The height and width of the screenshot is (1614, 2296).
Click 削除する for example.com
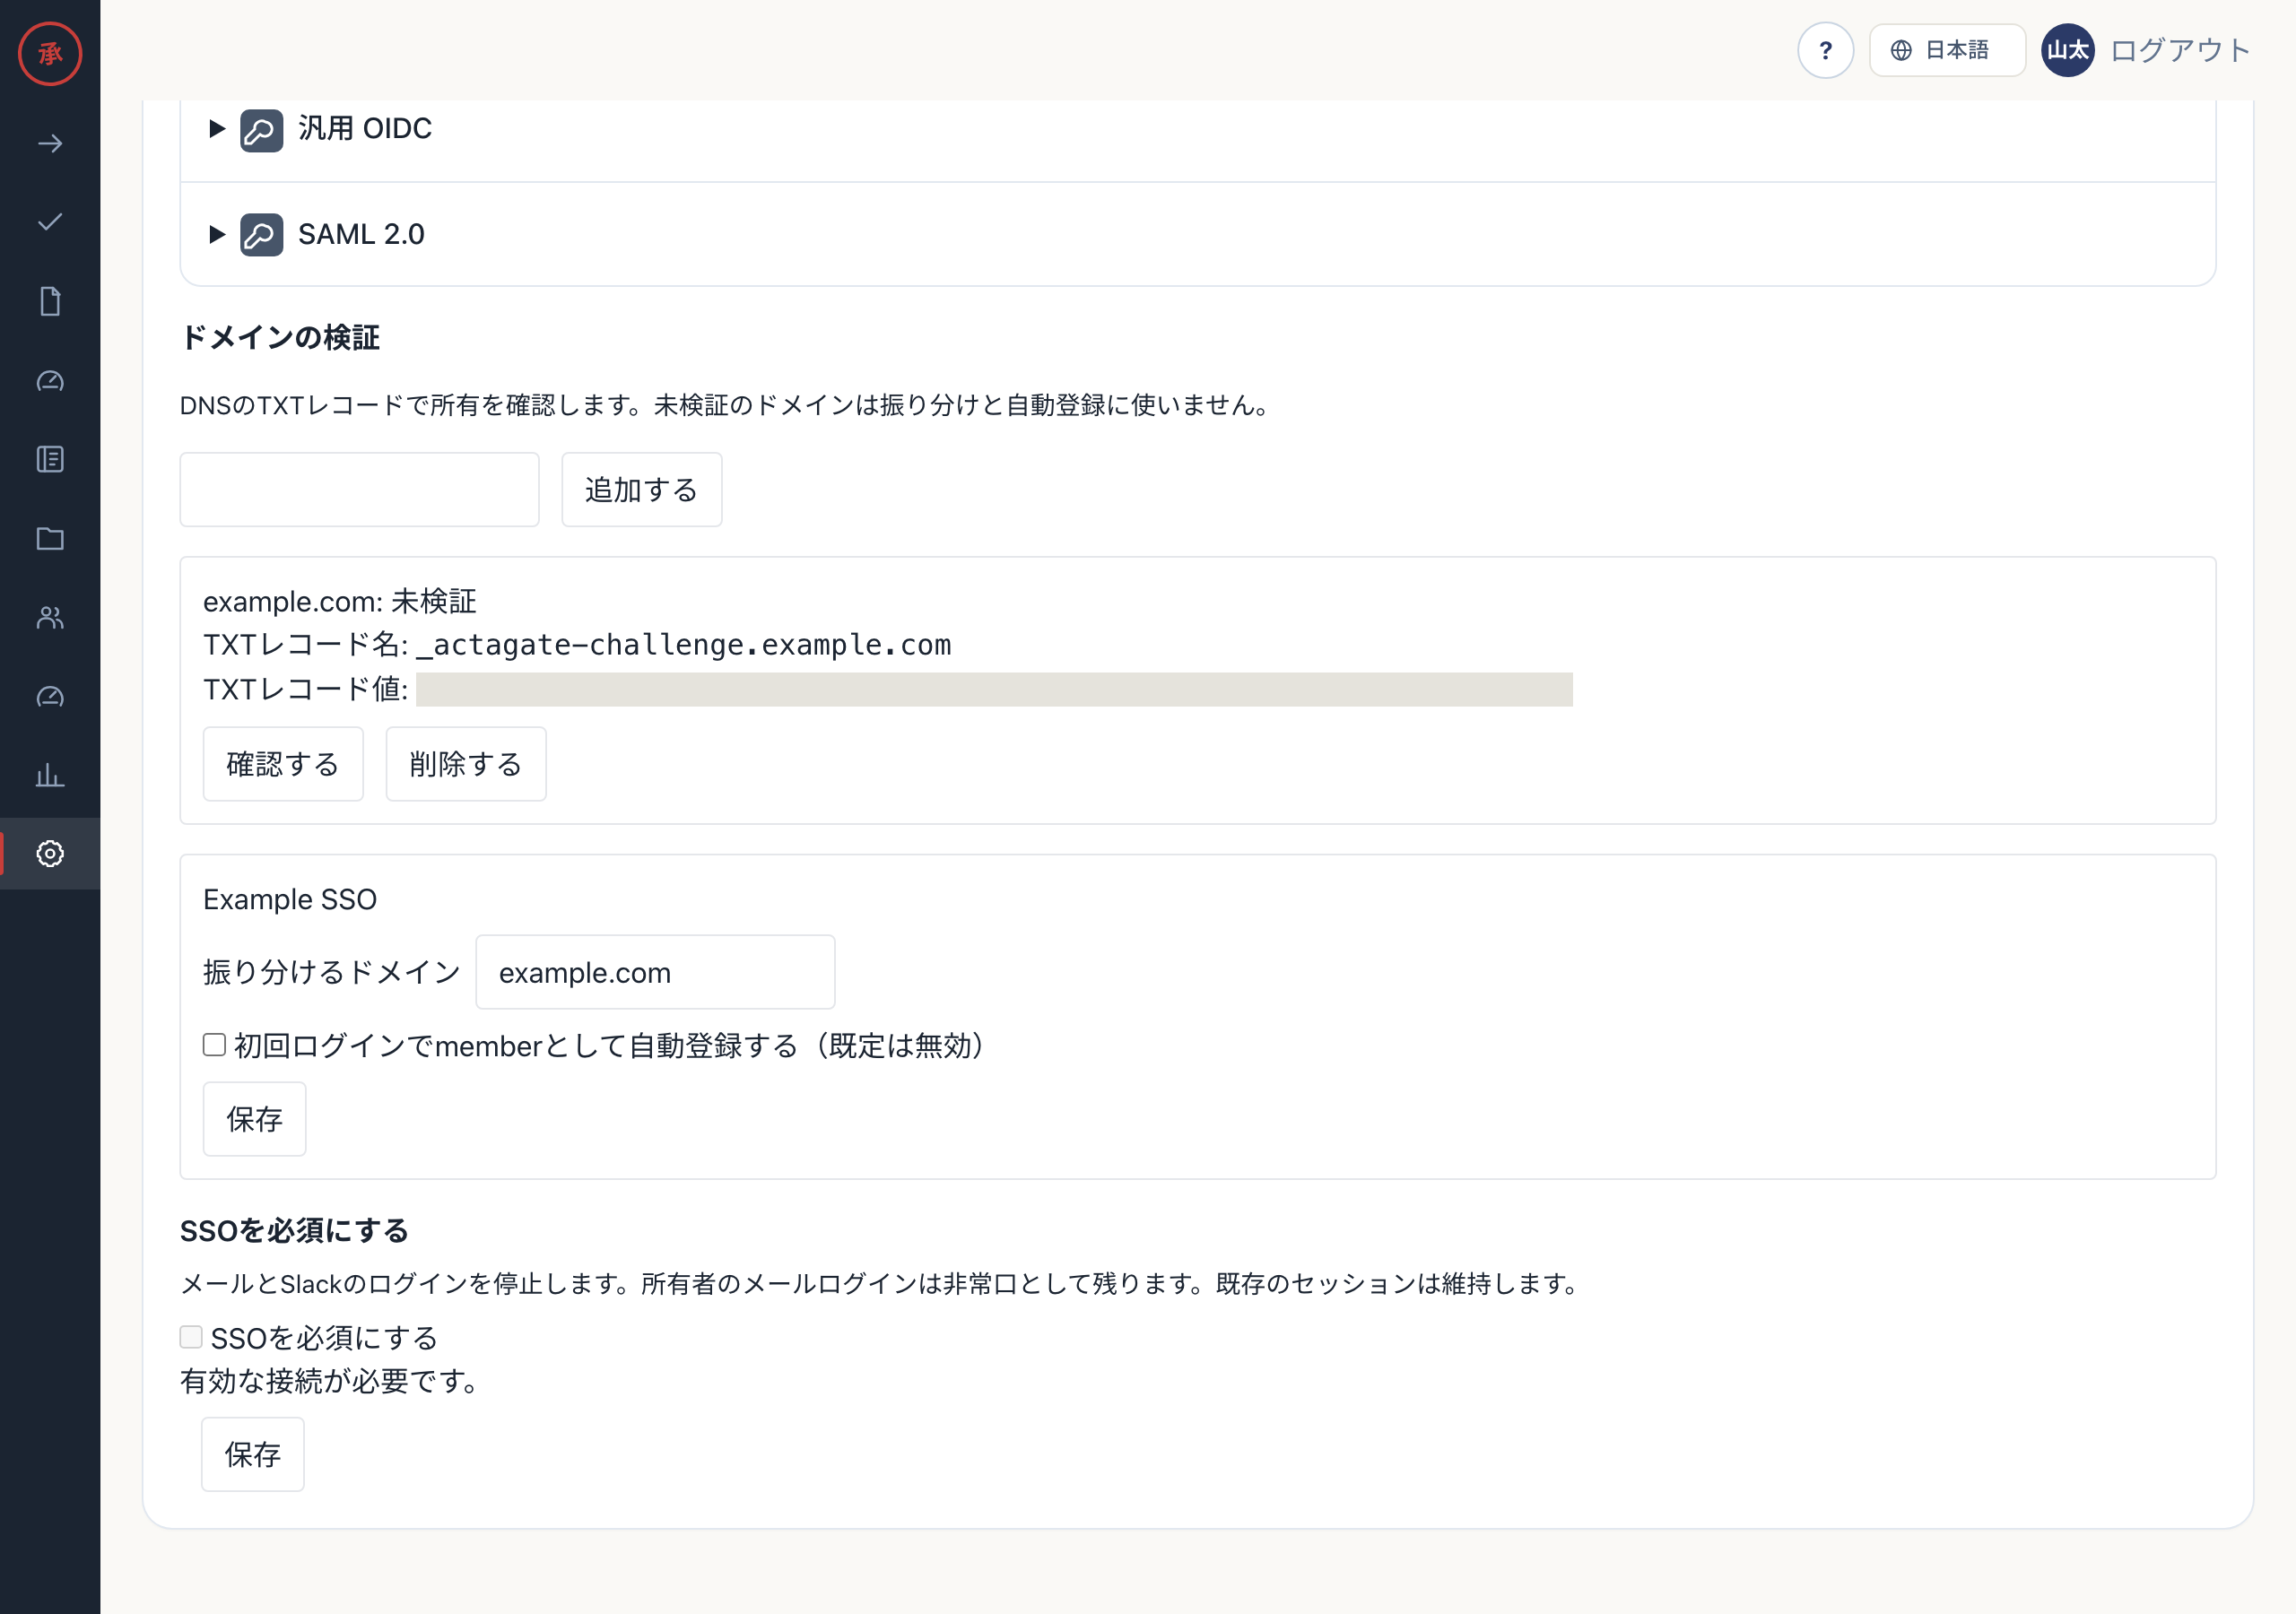(466, 764)
